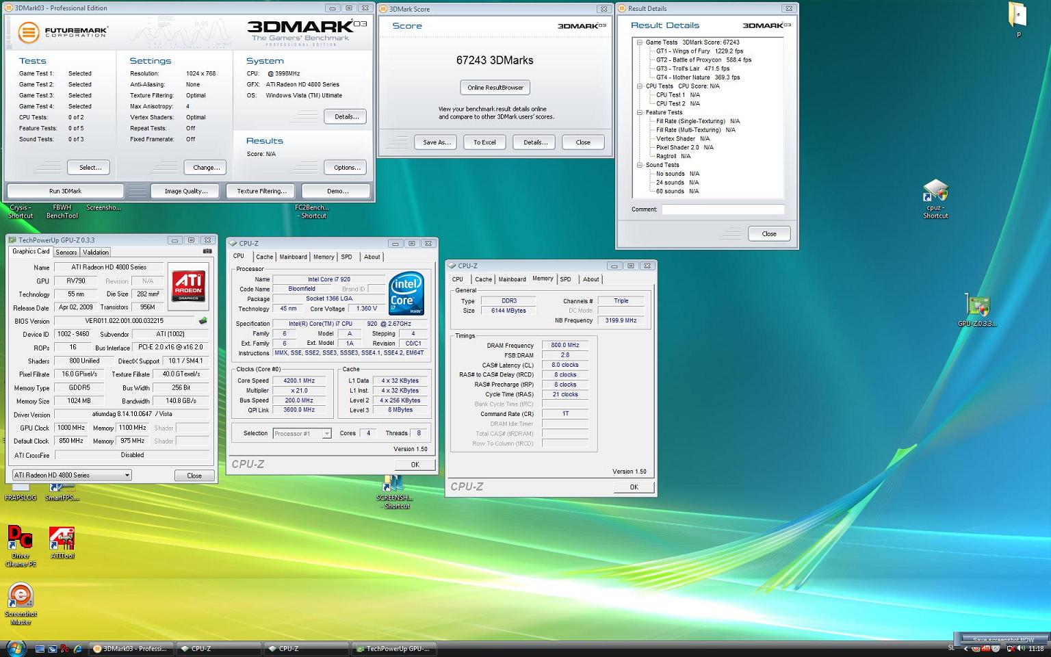Open the Online ResultBrowser
This screenshot has height=657, width=1051.
(x=495, y=88)
